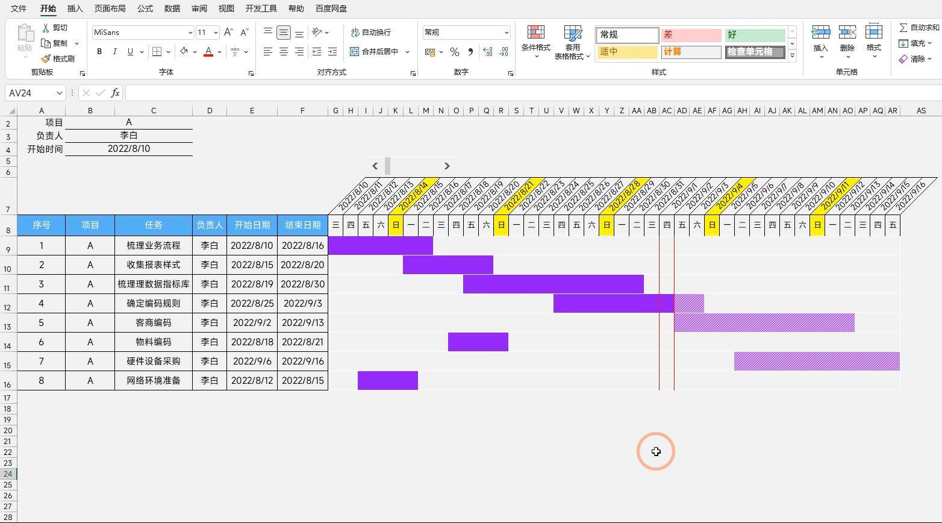The height and width of the screenshot is (523, 942).
Task: Switch to the 数据 ribbon tab
Action: [x=172, y=8]
